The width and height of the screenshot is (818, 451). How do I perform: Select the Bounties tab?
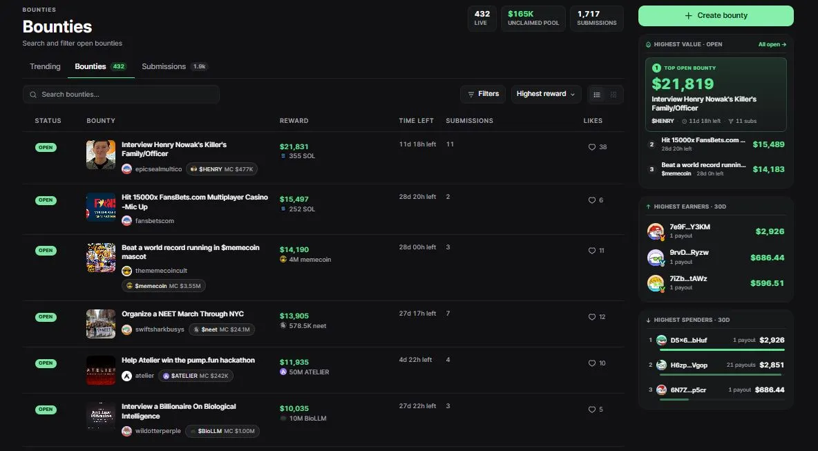tap(101, 67)
